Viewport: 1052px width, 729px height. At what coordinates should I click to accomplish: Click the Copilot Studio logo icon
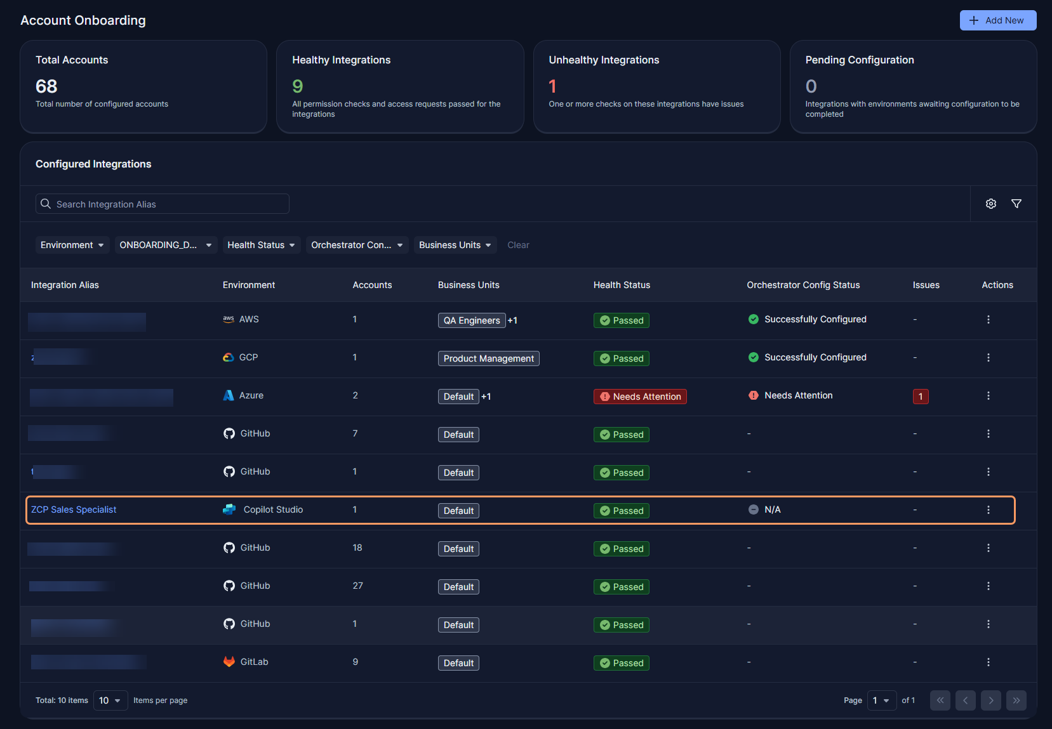click(229, 509)
